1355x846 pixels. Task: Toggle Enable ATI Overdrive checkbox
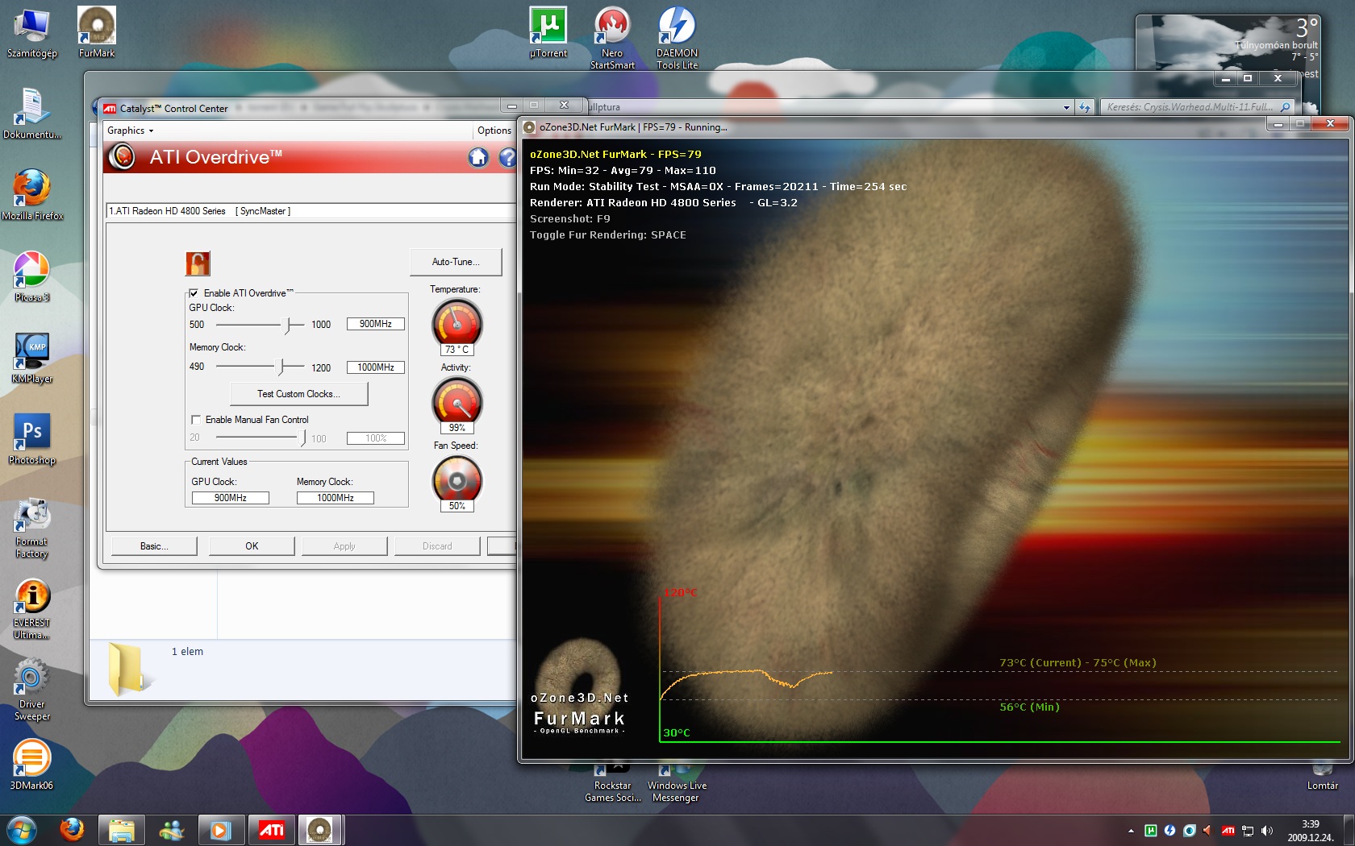194,293
